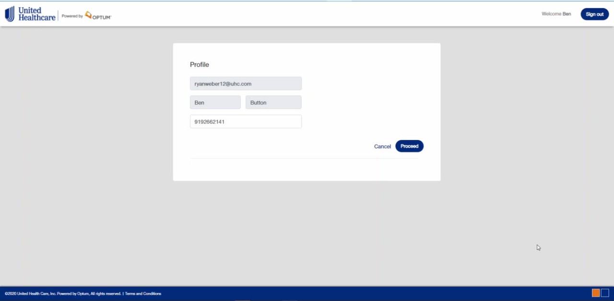Click the first name field containing Ben
This screenshot has width=614, height=301.
[x=215, y=103]
